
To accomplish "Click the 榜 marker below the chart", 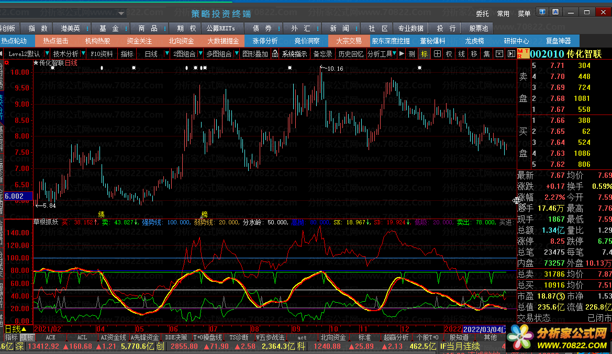I will coord(204,214).
